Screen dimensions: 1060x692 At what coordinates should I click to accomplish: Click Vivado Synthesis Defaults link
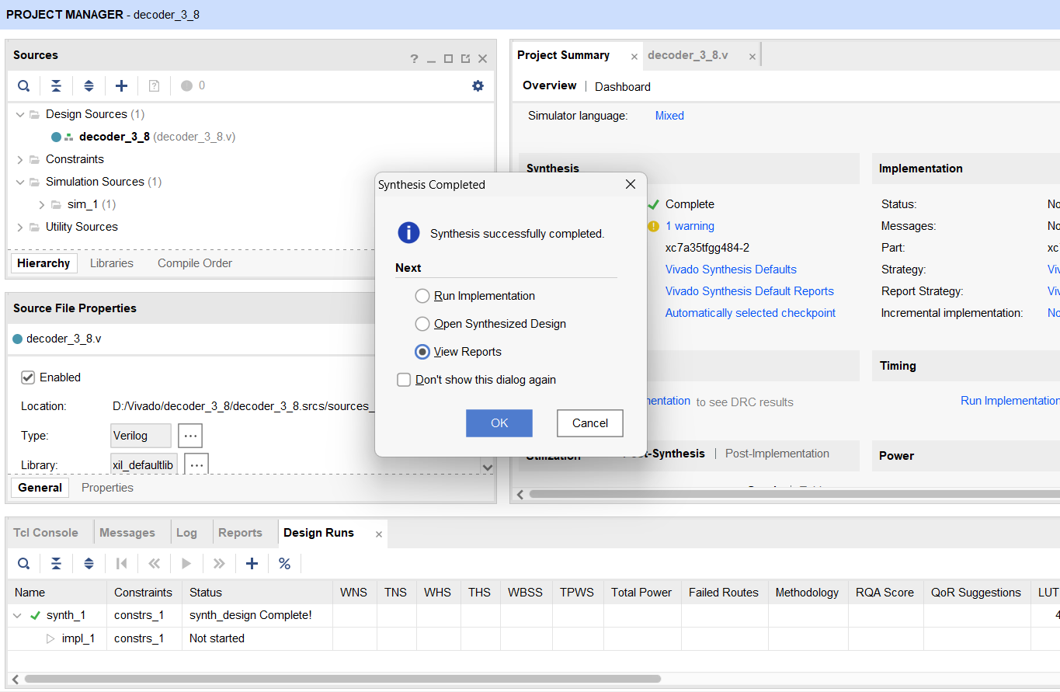click(x=731, y=269)
